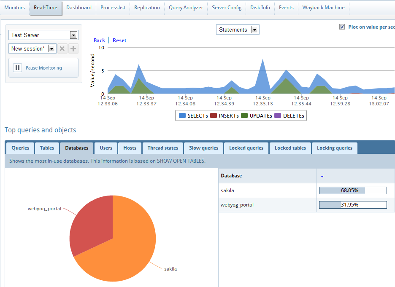Open the Statements chart dropdown

[238, 30]
